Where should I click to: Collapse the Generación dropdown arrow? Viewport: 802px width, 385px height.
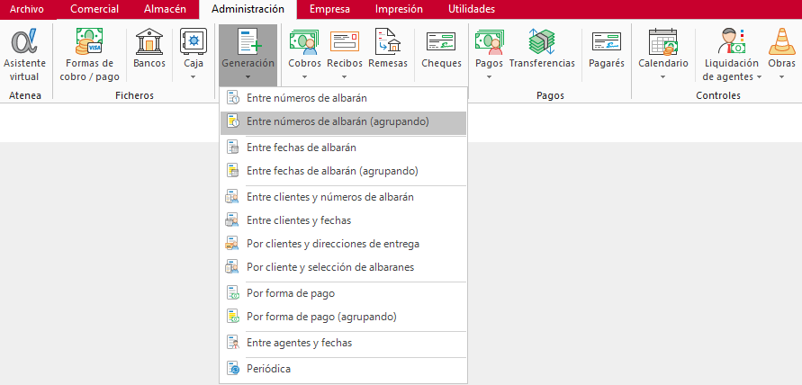click(x=248, y=77)
